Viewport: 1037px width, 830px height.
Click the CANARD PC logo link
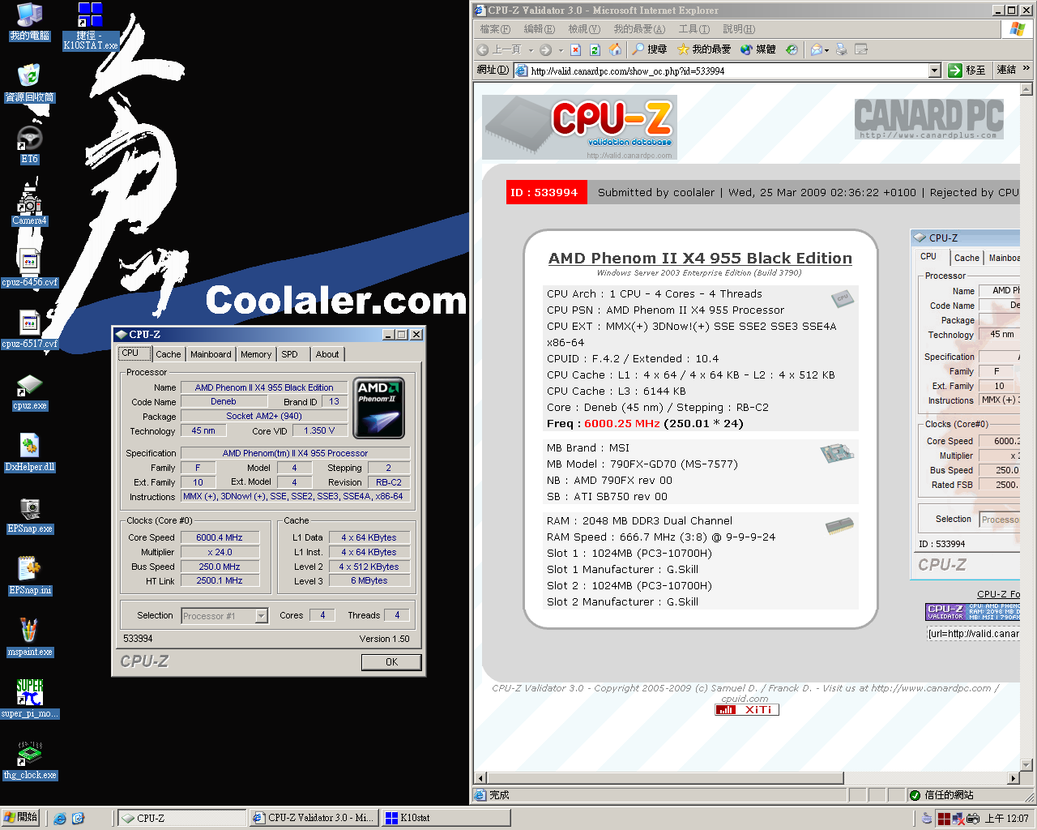(x=929, y=118)
